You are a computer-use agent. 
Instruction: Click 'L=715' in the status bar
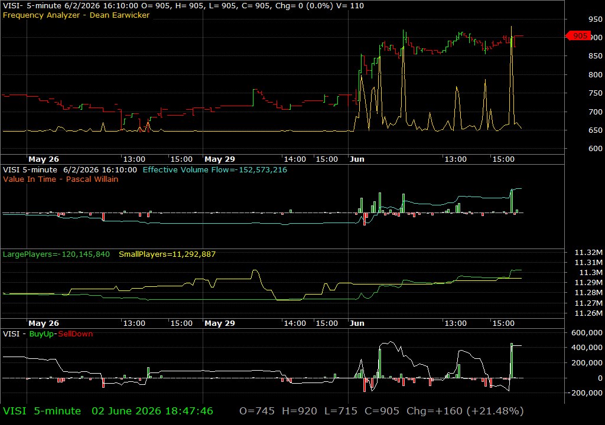point(341,411)
